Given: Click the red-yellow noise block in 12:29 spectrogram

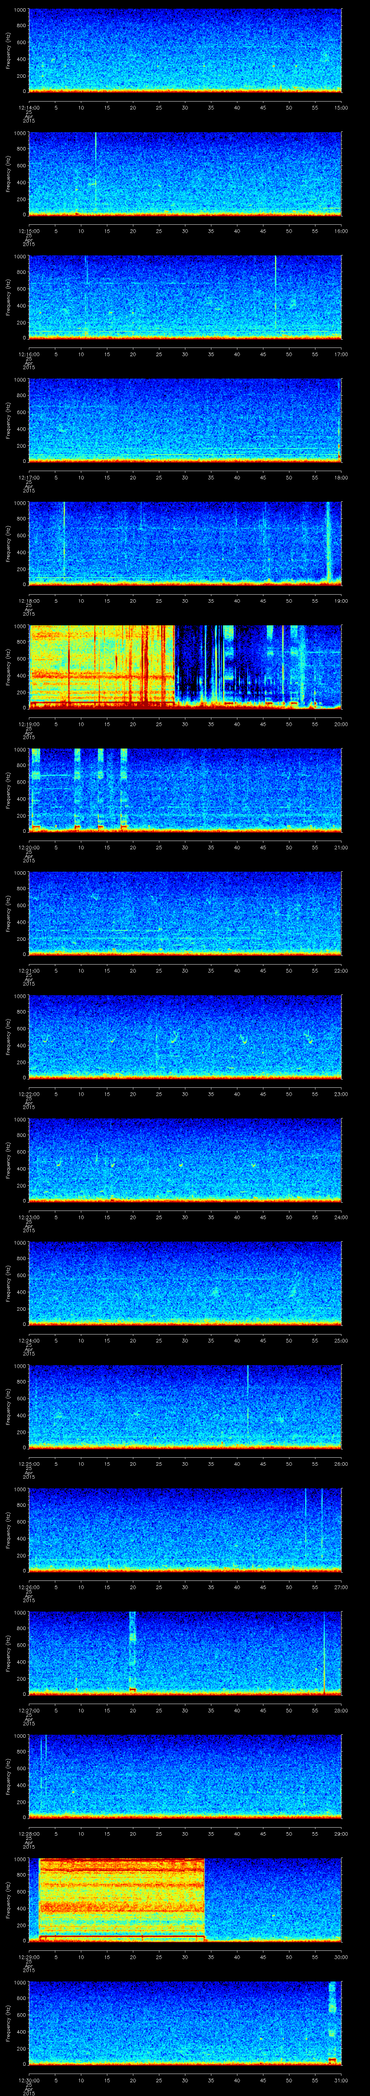Looking at the screenshot, I should [x=122, y=1899].
